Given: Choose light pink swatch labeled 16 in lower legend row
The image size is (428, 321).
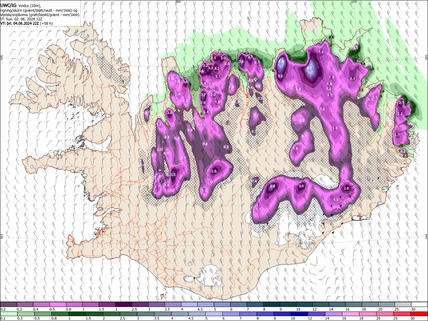Looking at the screenshot, I should point(350,314).
